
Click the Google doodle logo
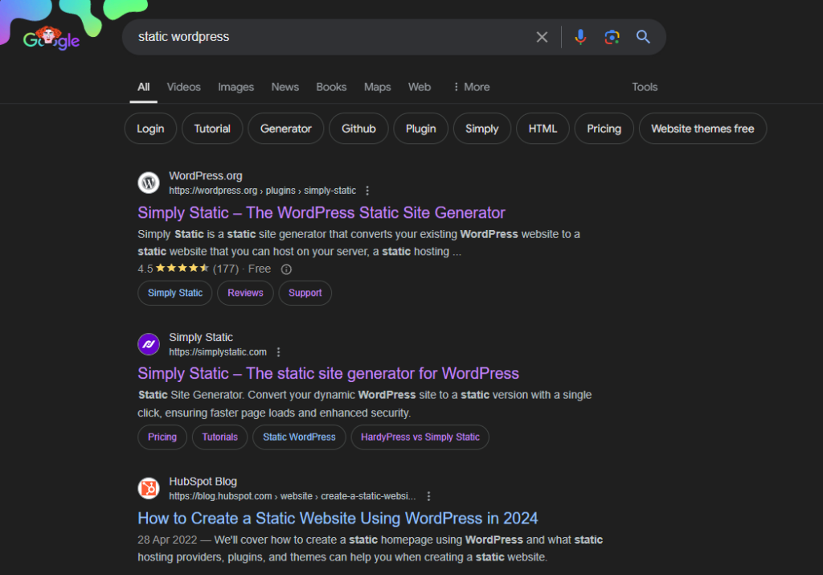[51, 38]
